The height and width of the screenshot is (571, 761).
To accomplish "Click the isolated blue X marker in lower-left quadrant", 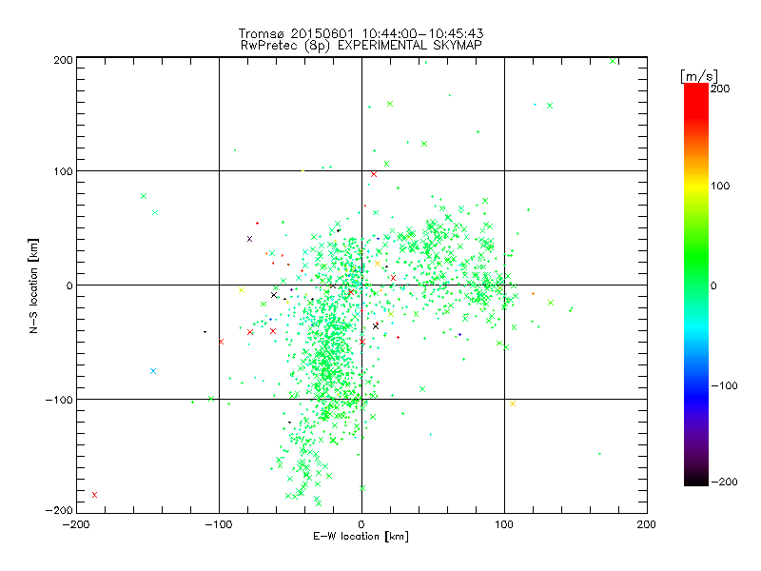I will click(x=153, y=371).
